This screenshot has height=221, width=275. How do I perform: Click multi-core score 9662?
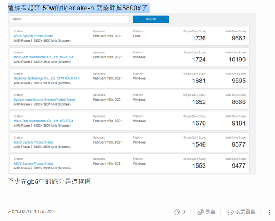[238, 38]
